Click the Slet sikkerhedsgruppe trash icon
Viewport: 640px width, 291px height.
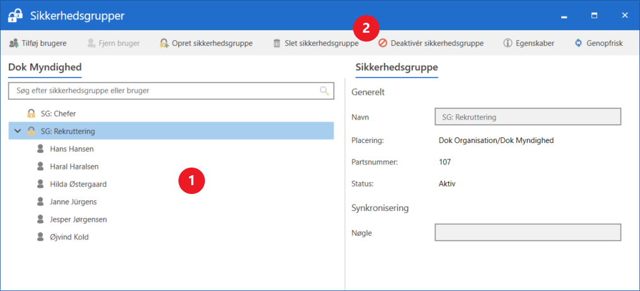(x=277, y=43)
